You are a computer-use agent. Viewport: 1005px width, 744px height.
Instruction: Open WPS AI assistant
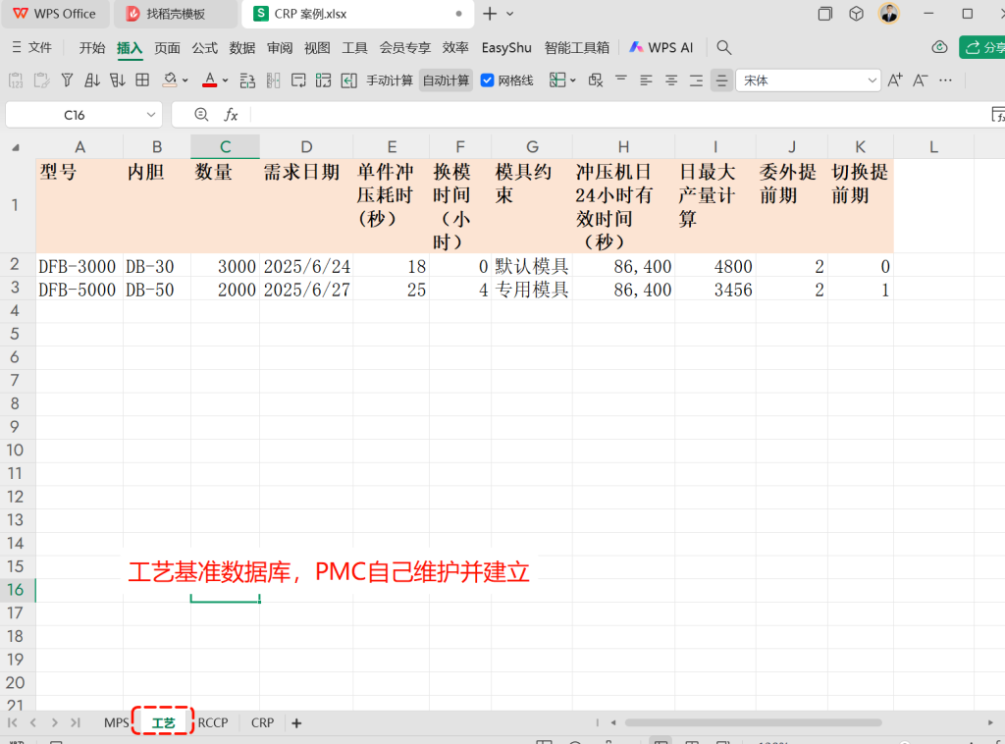pos(661,47)
